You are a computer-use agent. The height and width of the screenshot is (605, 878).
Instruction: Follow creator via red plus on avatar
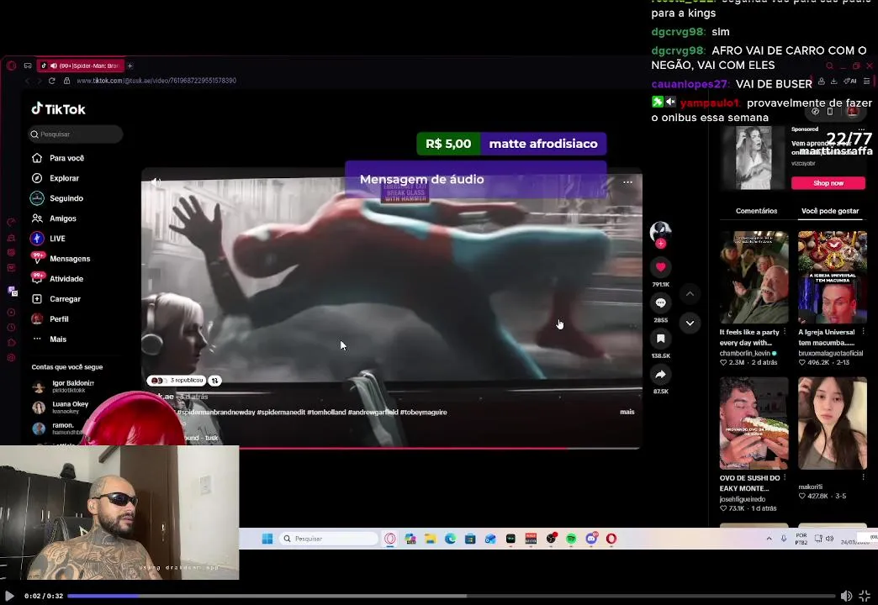661,244
